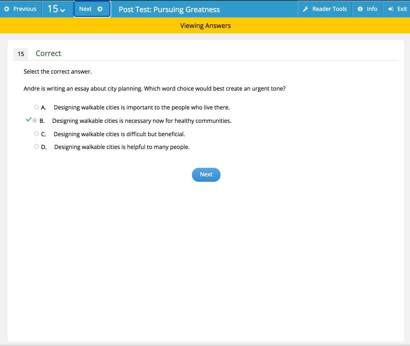410x346 pixels.
Task: Click the letter 'A.' option label
Action: click(x=43, y=108)
